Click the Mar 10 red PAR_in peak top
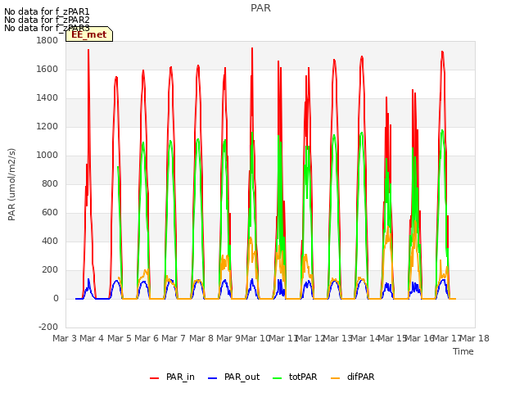Screen dimensions: 524x393 [x=252, y=48]
